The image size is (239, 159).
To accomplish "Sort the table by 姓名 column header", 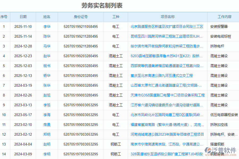I will pos(47,17).
